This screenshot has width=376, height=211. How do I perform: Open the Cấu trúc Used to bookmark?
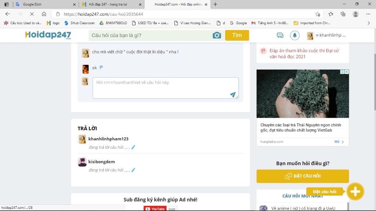point(23,23)
